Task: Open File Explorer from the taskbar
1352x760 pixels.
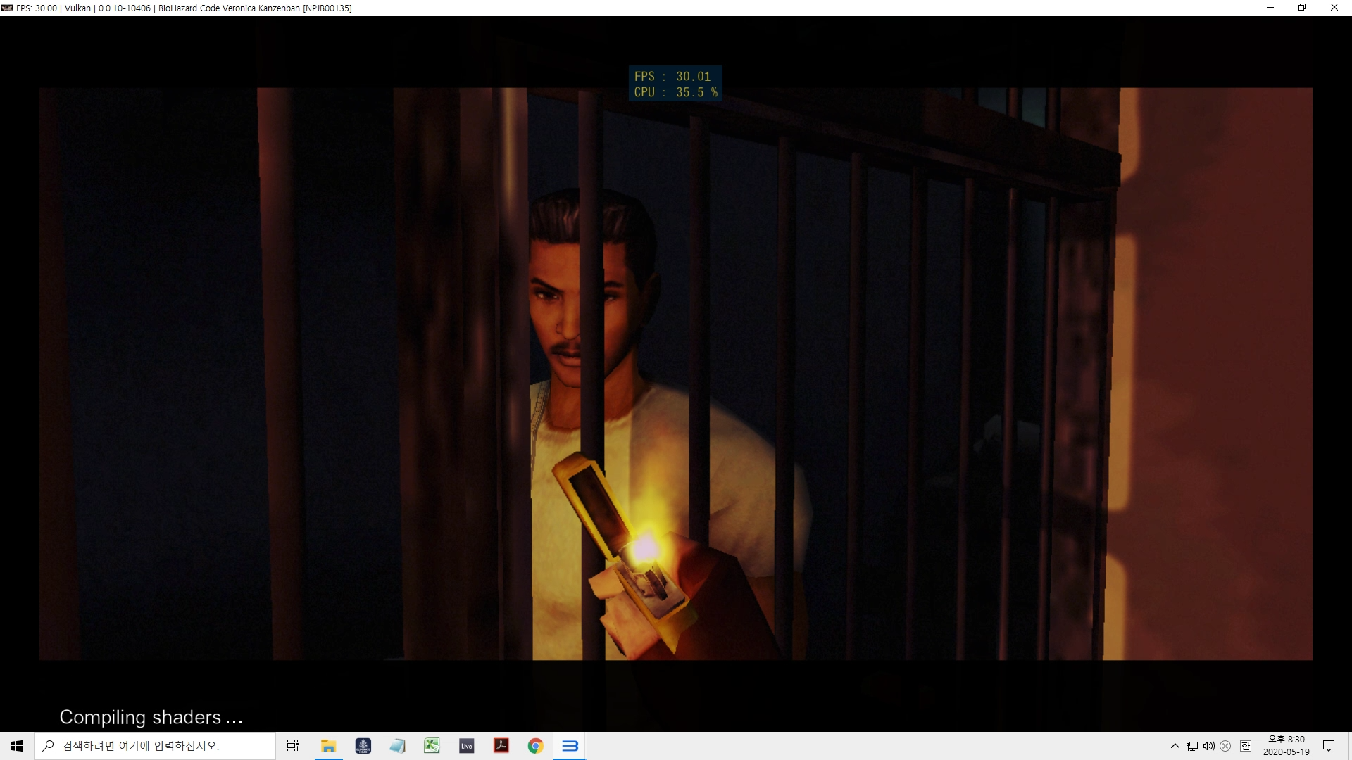Action: point(328,746)
